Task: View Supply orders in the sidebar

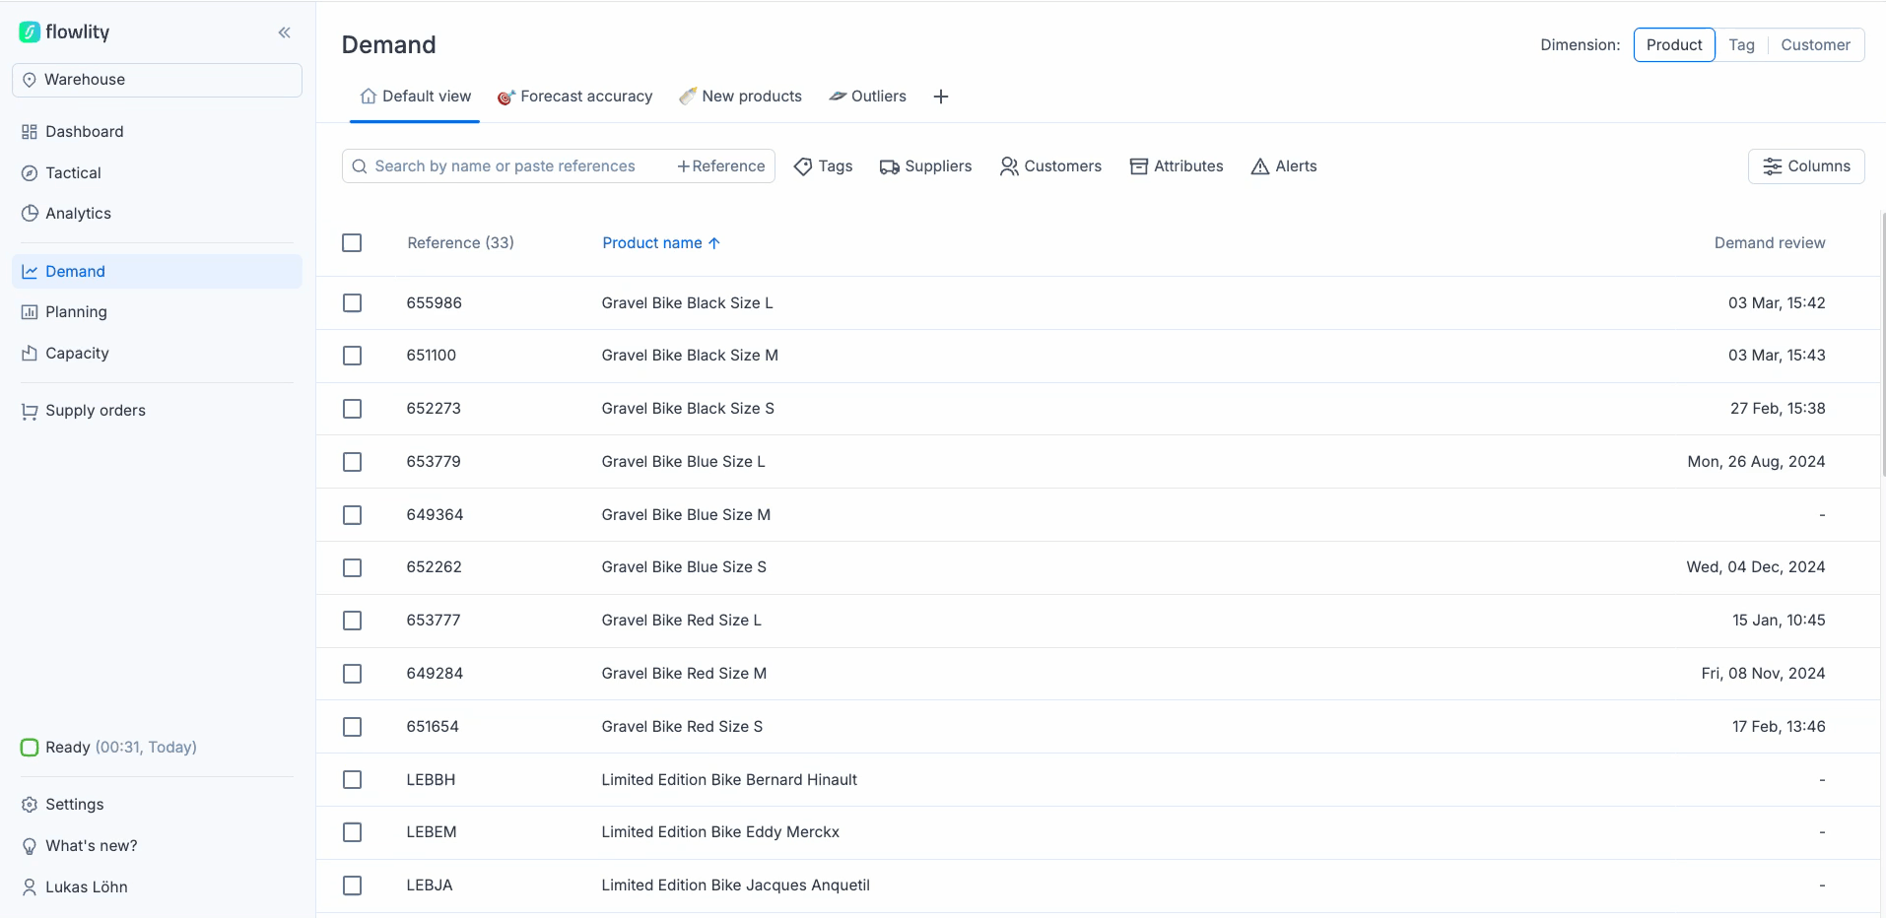Action: coord(95,410)
